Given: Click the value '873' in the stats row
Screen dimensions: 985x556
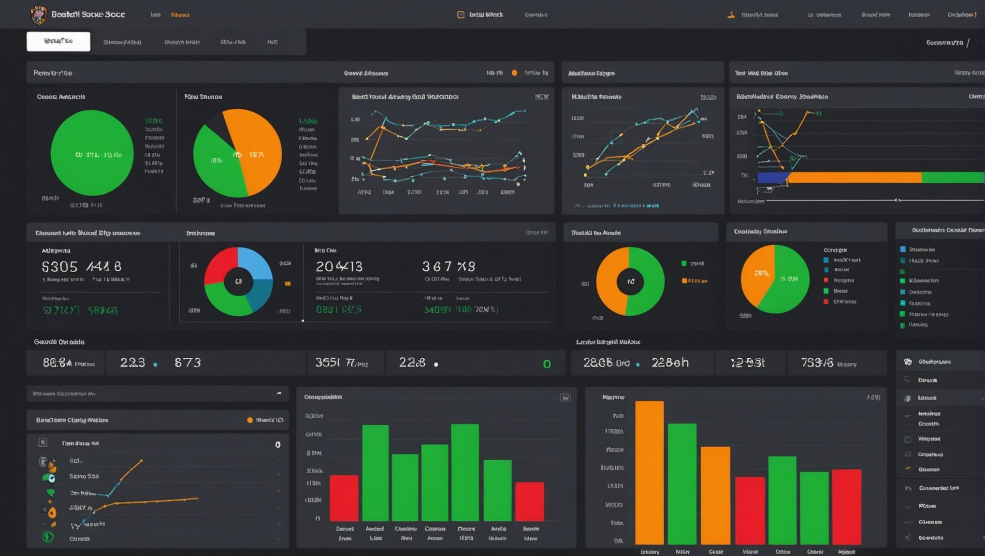Looking at the screenshot, I should pyautogui.click(x=188, y=363).
